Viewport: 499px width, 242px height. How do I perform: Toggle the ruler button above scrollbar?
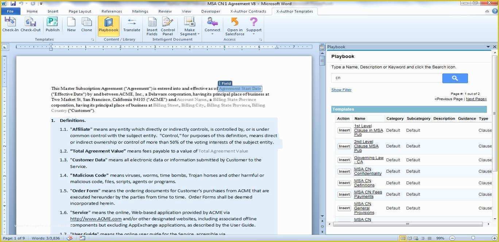322,47
